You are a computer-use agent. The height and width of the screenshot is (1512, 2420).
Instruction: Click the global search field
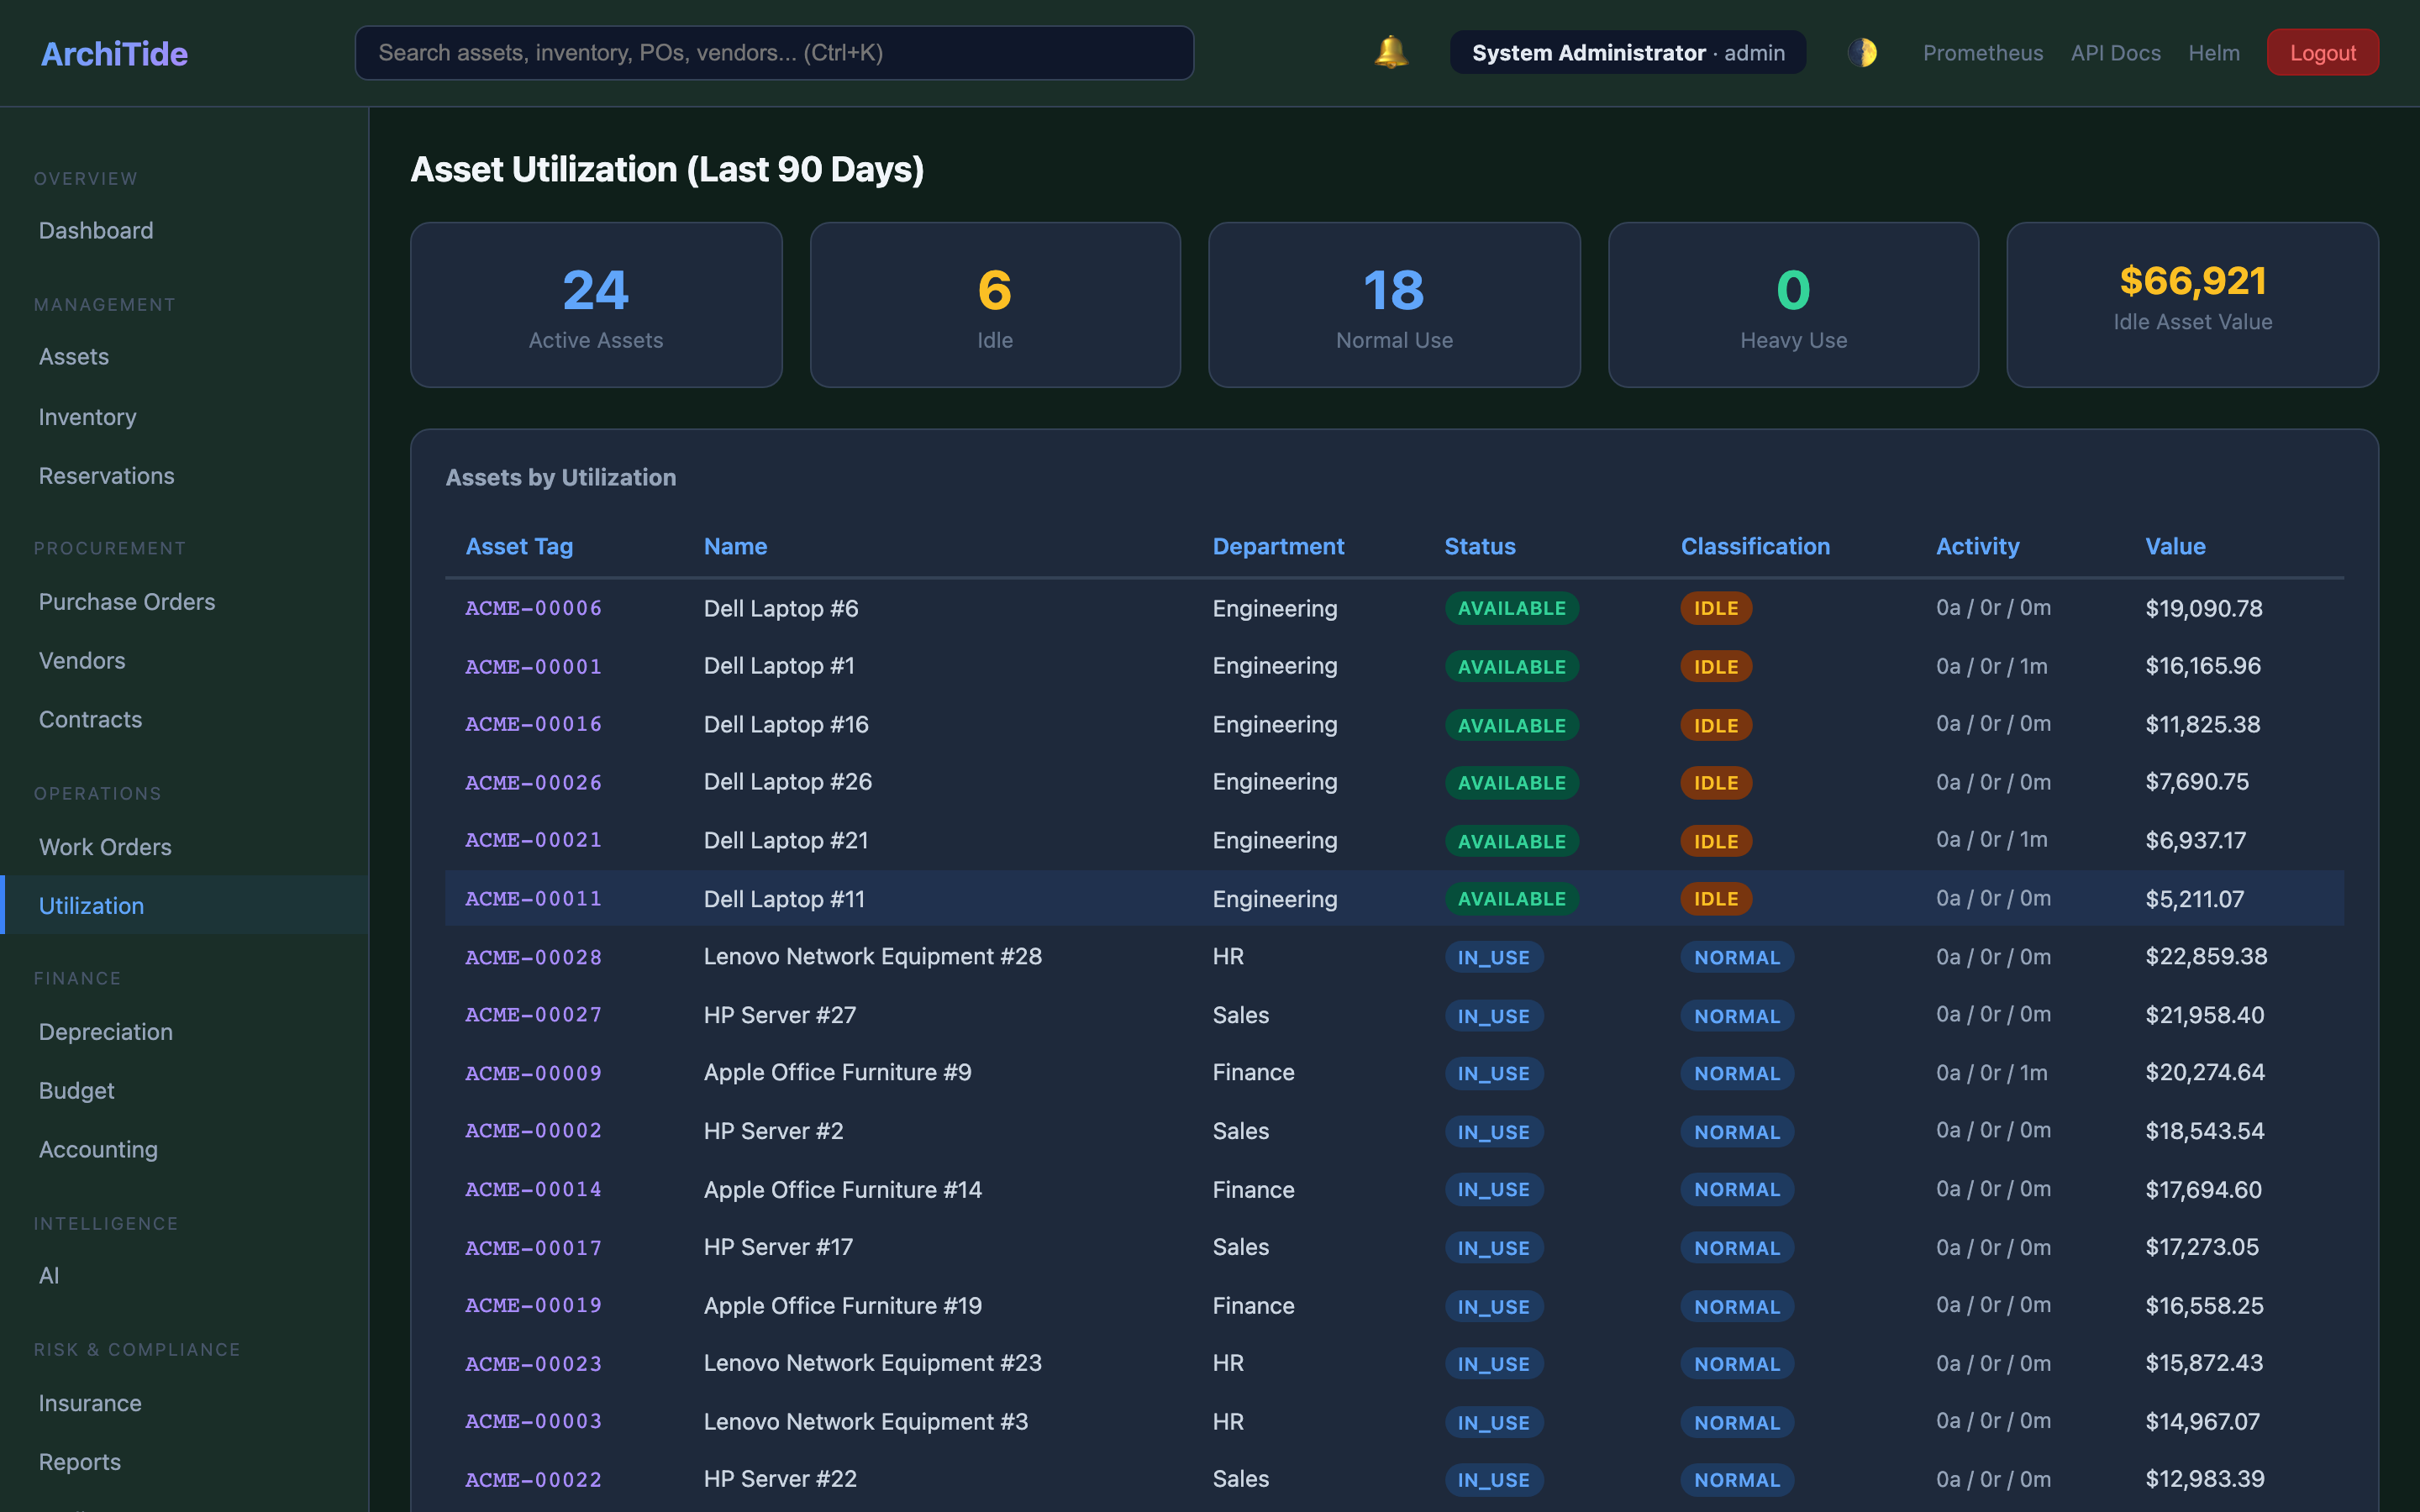[x=773, y=52]
